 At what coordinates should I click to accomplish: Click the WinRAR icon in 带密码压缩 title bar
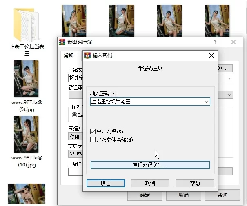point(62,42)
